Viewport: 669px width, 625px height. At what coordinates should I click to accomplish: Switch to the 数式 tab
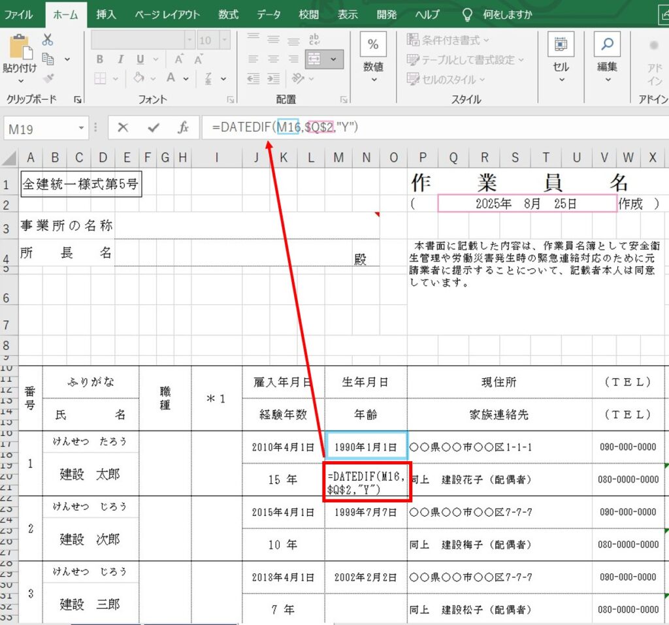(x=228, y=14)
